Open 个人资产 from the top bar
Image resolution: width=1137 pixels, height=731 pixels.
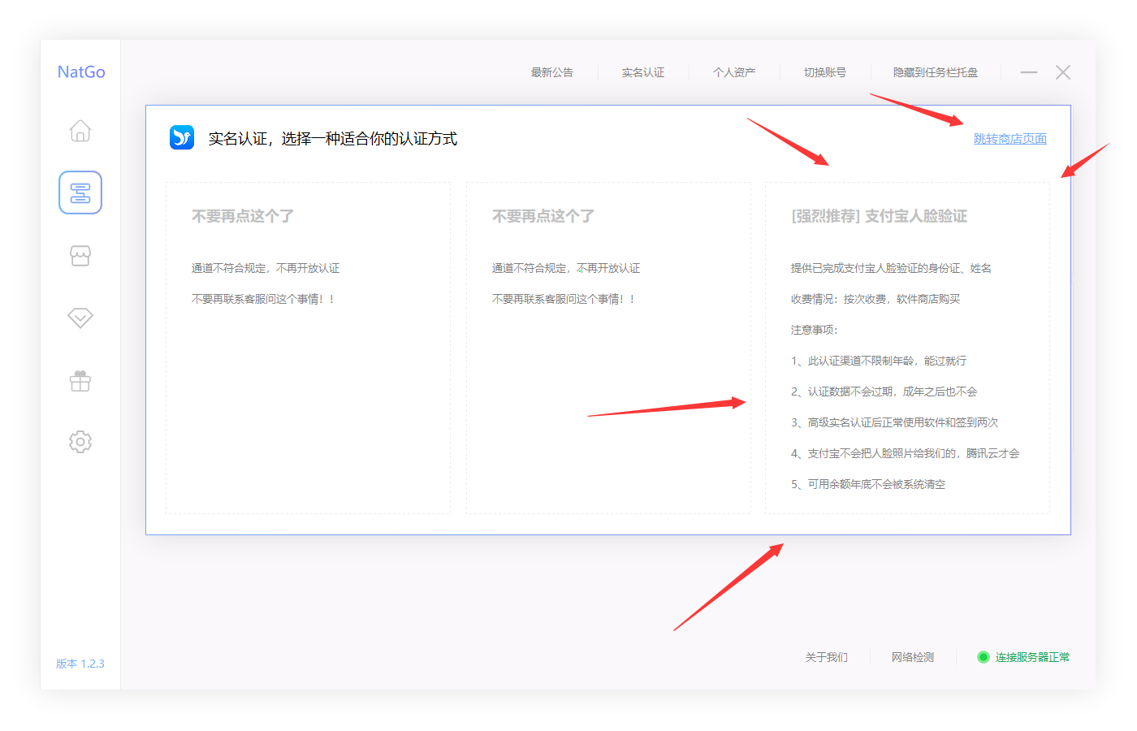[x=733, y=72]
